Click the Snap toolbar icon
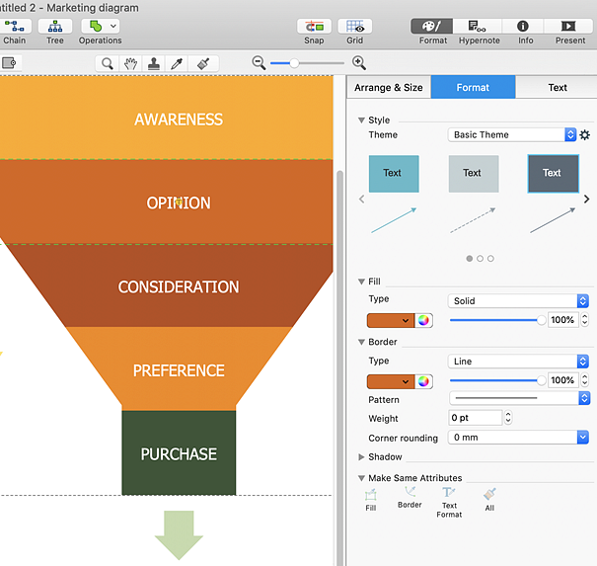Image resolution: width=597 pixels, height=566 pixels. [314, 27]
